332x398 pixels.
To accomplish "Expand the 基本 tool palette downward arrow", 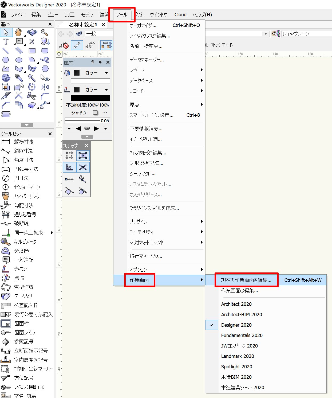I will pyautogui.click(x=27, y=125).
